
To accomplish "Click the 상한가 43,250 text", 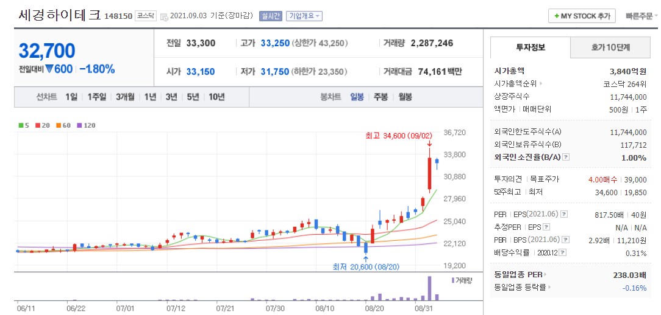I will pyautogui.click(x=320, y=43).
